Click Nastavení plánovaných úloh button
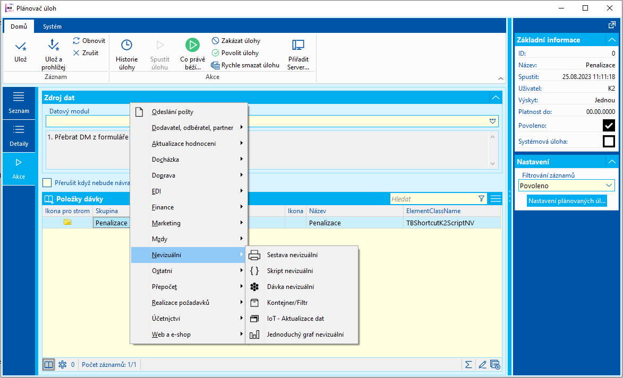Viewport: 623px width, 378px height. pyautogui.click(x=567, y=201)
